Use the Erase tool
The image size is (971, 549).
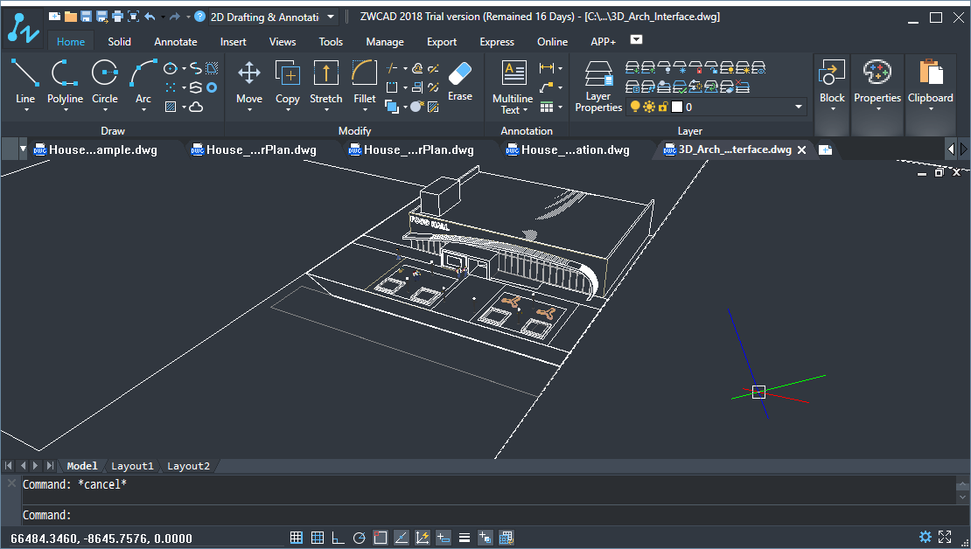pos(459,80)
